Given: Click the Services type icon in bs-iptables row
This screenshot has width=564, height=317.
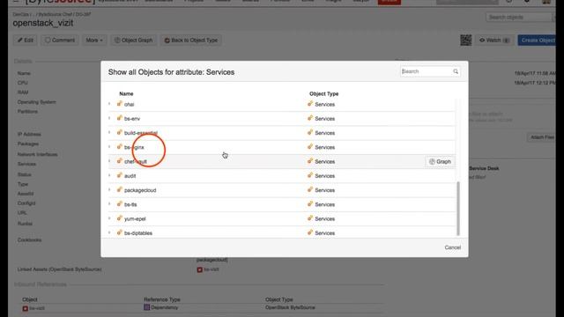Looking at the screenshot, I should point(310,232).
